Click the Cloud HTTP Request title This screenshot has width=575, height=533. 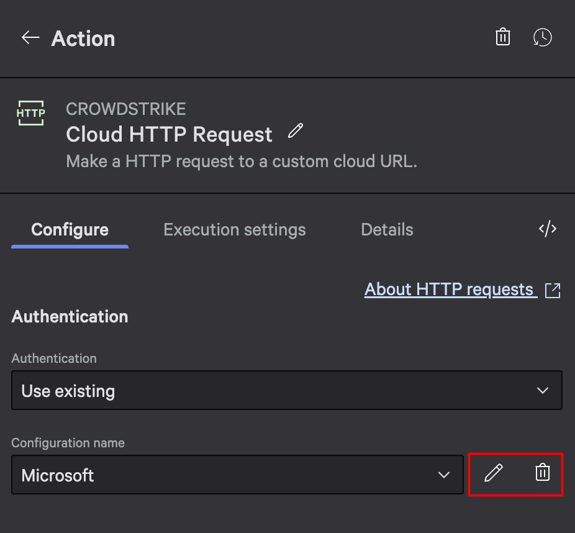pos(169,134)
